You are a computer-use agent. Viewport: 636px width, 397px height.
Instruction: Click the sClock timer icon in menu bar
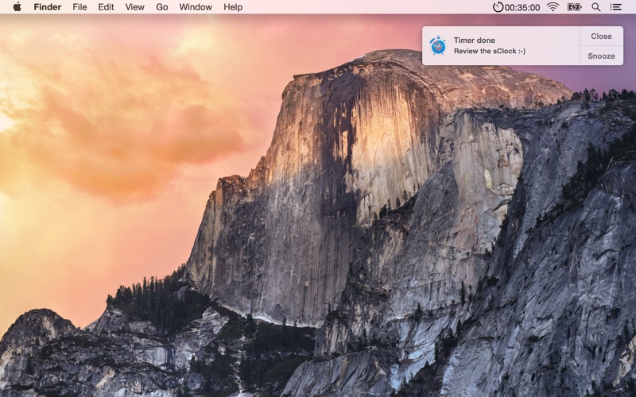(x=498, y=7)
